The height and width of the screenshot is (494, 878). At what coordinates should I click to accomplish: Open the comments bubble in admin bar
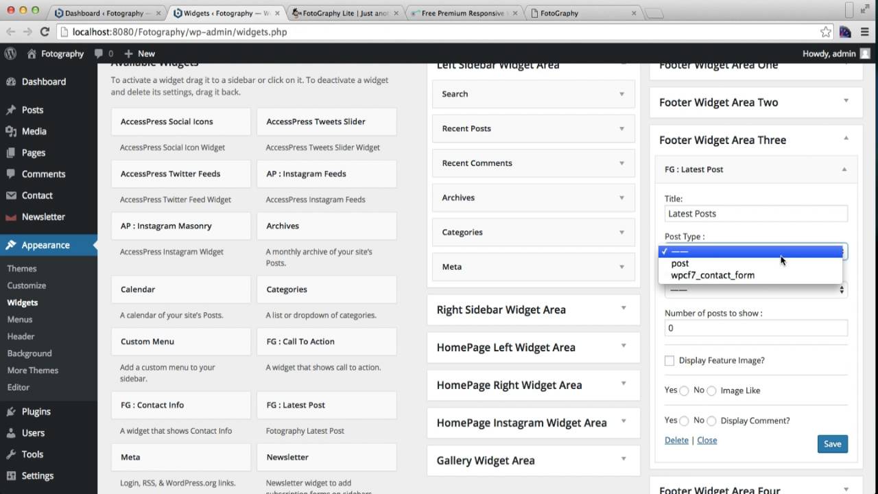(99, 54)
